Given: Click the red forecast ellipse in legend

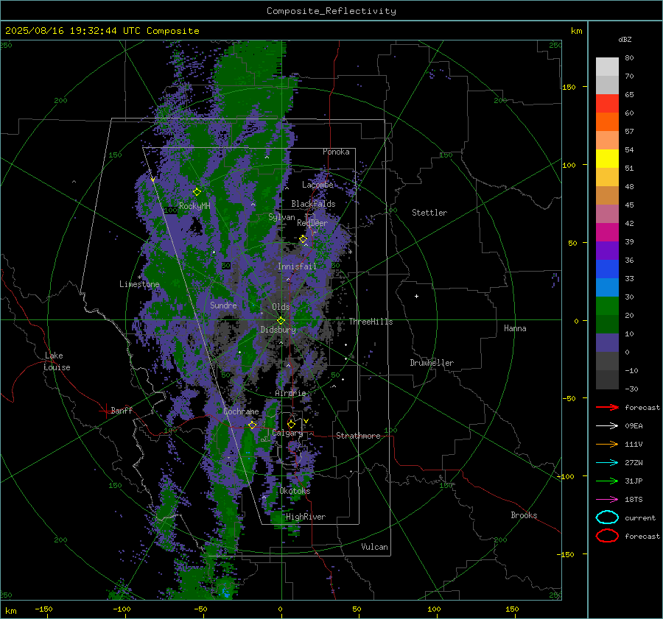Looking at the screenshot, I should click(607, 536).
